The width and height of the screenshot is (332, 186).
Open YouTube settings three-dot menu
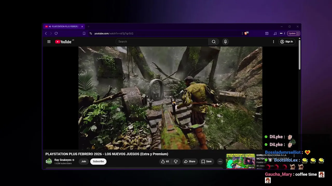click(x=273, y=42)
